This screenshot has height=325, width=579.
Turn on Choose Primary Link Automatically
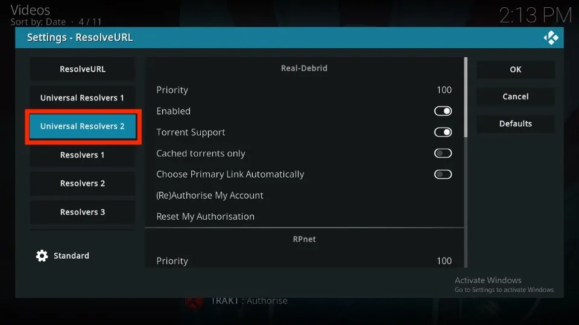click(x=443, y=175)
